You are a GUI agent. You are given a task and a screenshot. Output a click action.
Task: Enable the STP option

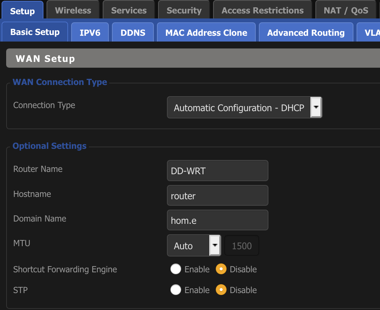pos(176,290)
